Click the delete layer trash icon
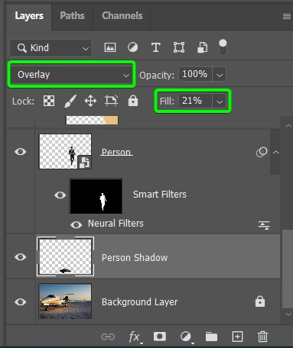Screen dimensions: 293x348 tap(262, 337)
